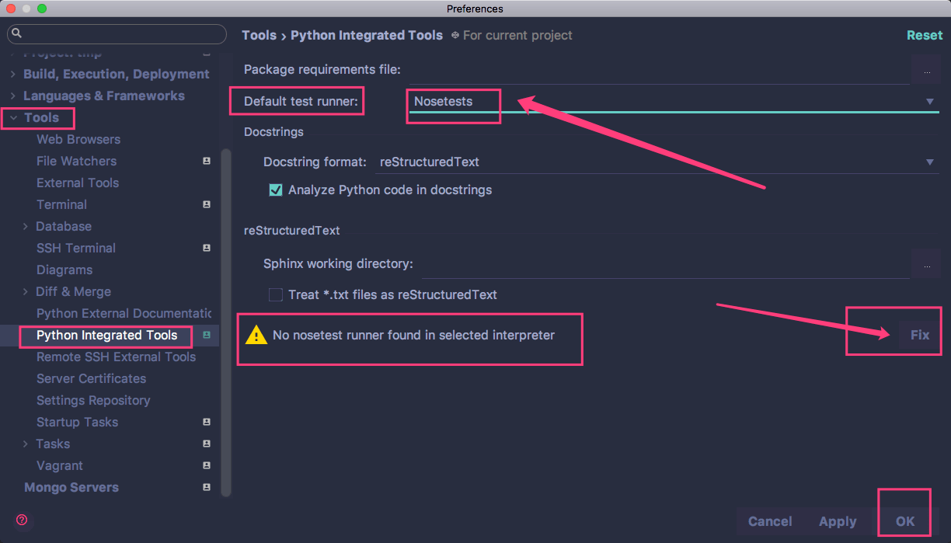The image size is (951, 543).
Task: Click Tools in the breadcrumb path
Action: coord(259,35)
